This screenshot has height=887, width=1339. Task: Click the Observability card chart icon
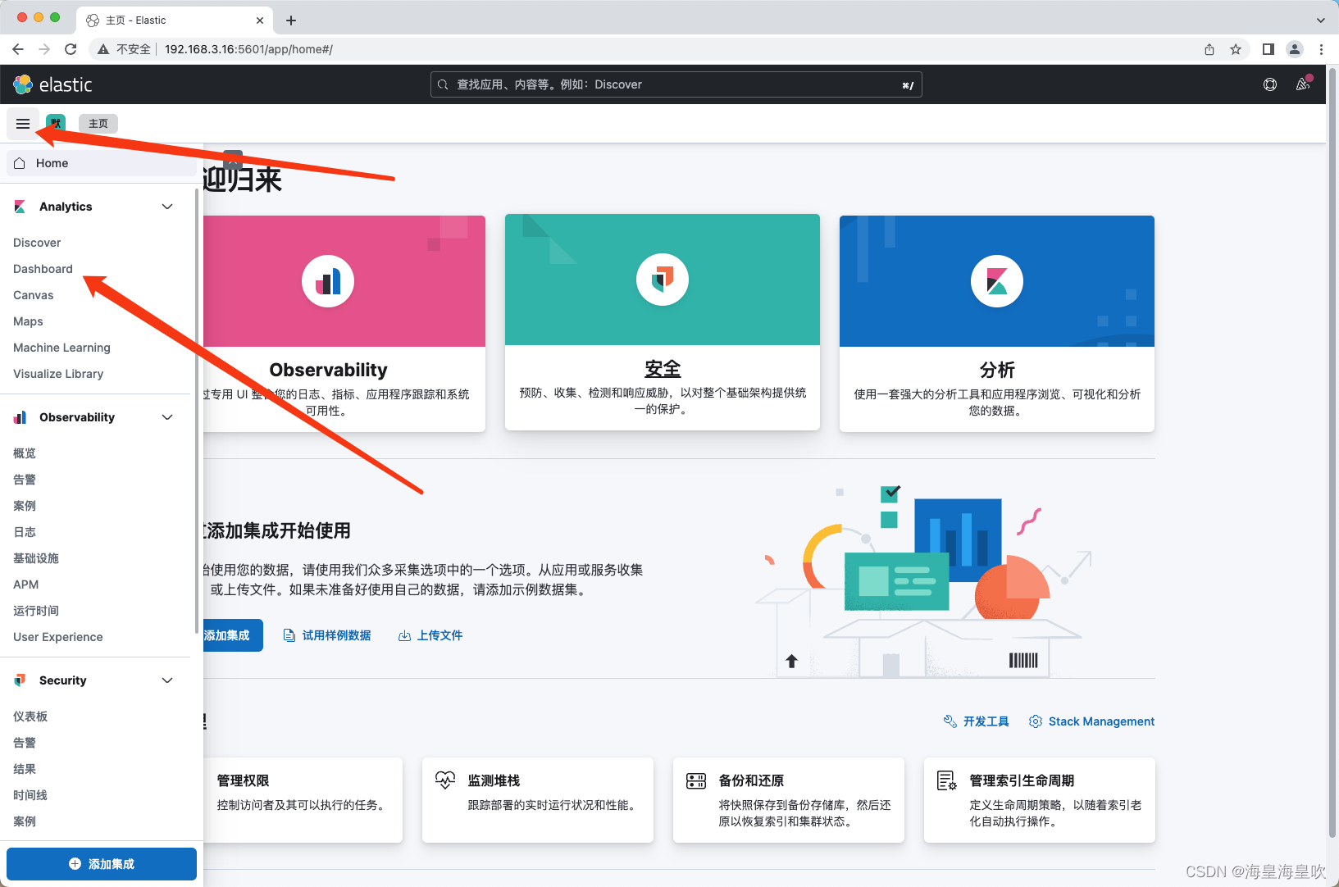point(328,281)
